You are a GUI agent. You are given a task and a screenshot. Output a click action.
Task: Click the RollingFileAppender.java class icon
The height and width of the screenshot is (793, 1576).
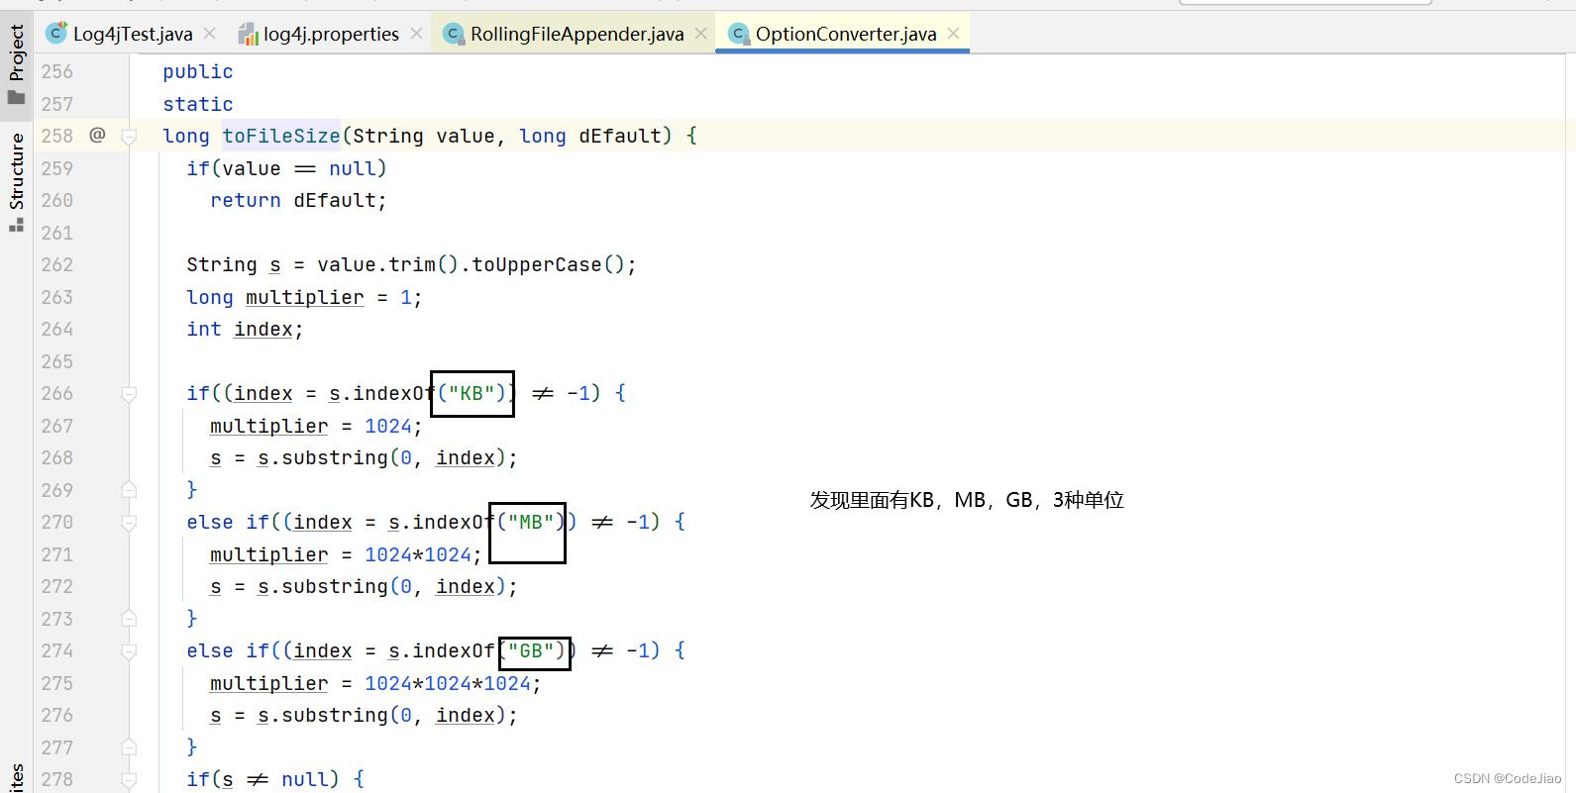[454, 35]
